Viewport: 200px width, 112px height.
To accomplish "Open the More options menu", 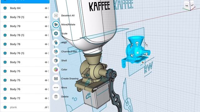I will [56, 88].
